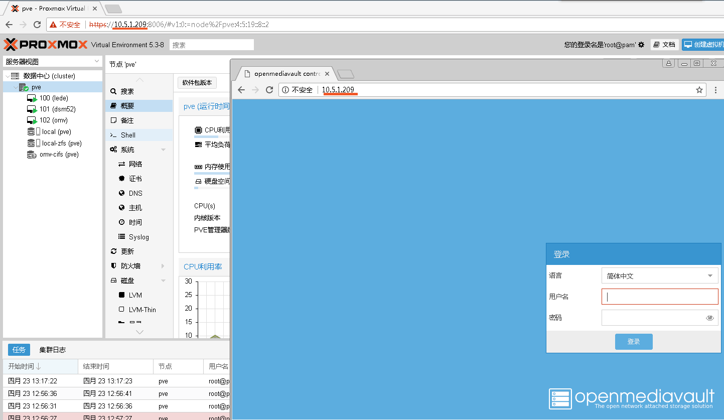This screenshot has width=724, height=420.
Task: Click the openmediavault address bar 10.5.1.209
Action: 338,90
